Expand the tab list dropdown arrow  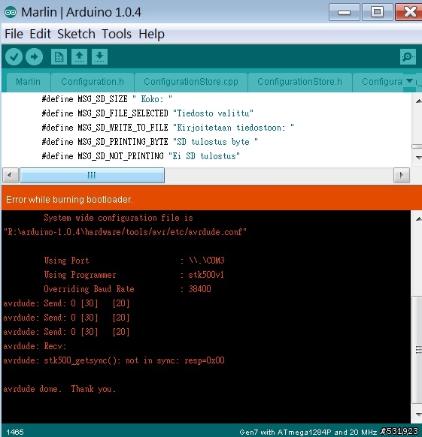click(x=409, y=81)
